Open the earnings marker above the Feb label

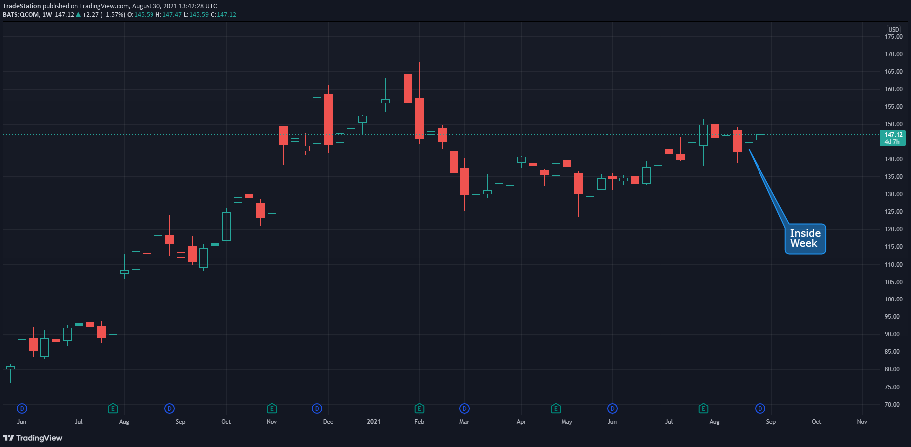point(419,409)
